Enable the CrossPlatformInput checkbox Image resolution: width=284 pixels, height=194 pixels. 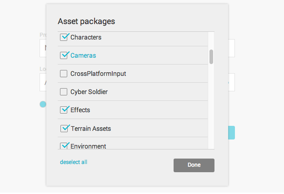64,74
